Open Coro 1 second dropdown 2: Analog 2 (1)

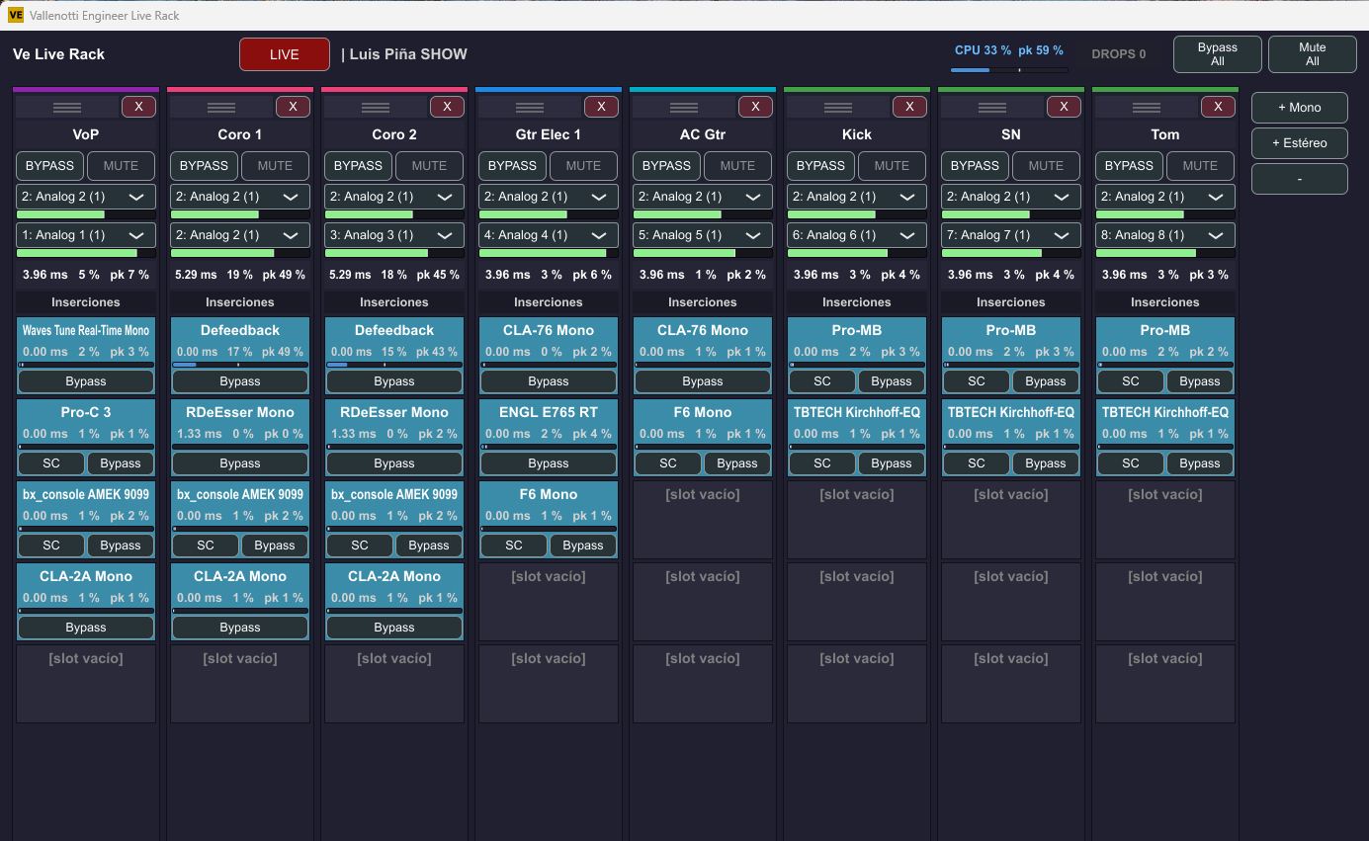(x=239, y=235)
